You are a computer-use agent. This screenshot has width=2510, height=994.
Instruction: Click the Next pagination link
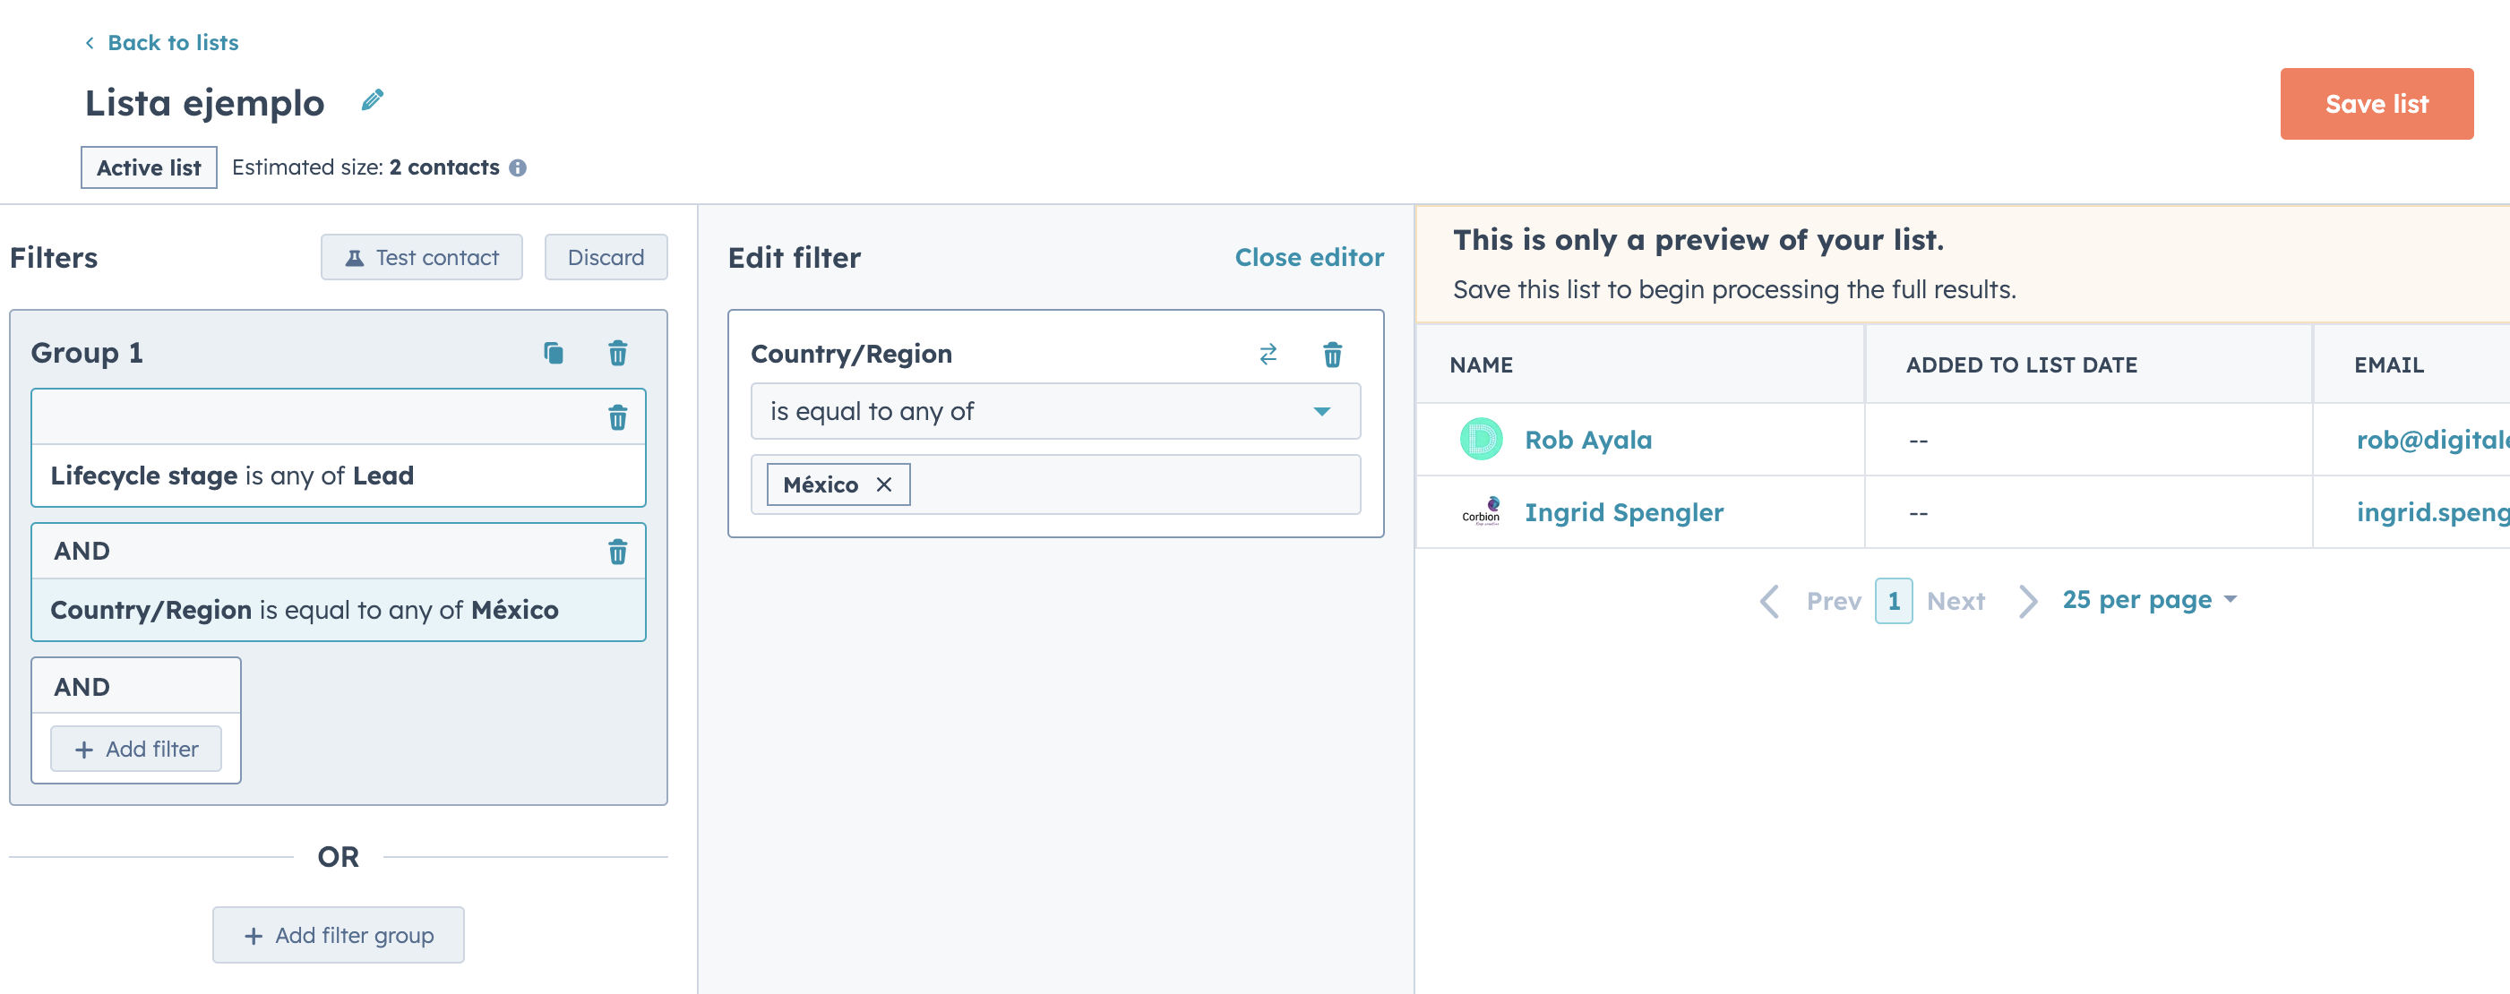click(1955, 600)
